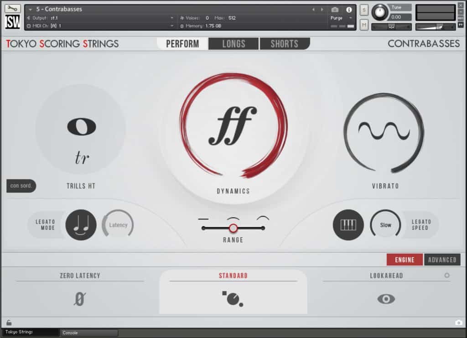Click the 5 - Contrabasses instrument name
Screen dimensions: 467x338
[59, 9]
